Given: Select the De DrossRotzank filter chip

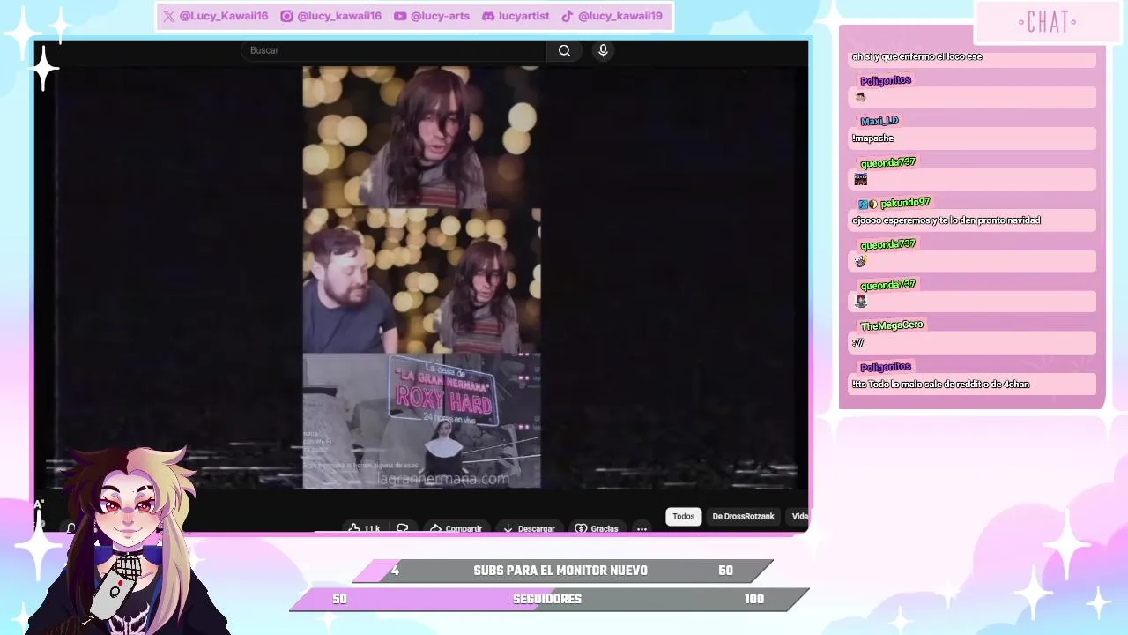Looking at the screenshot, I should point(743,517).
